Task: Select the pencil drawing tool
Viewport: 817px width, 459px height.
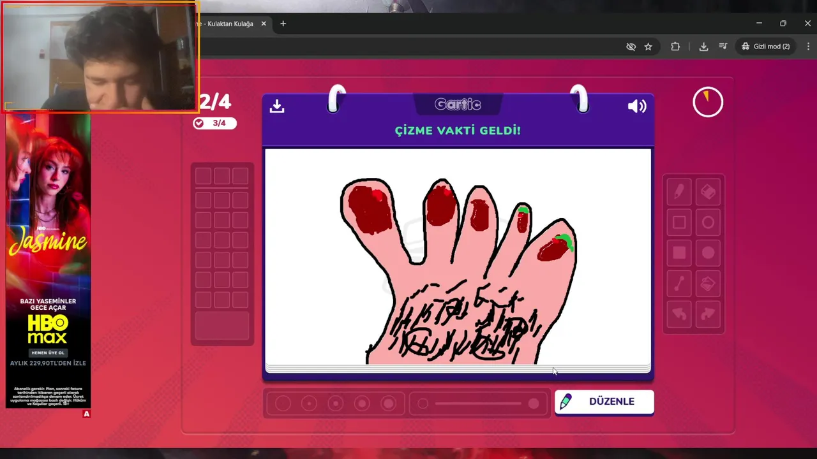Action: [x=679, y=191]
